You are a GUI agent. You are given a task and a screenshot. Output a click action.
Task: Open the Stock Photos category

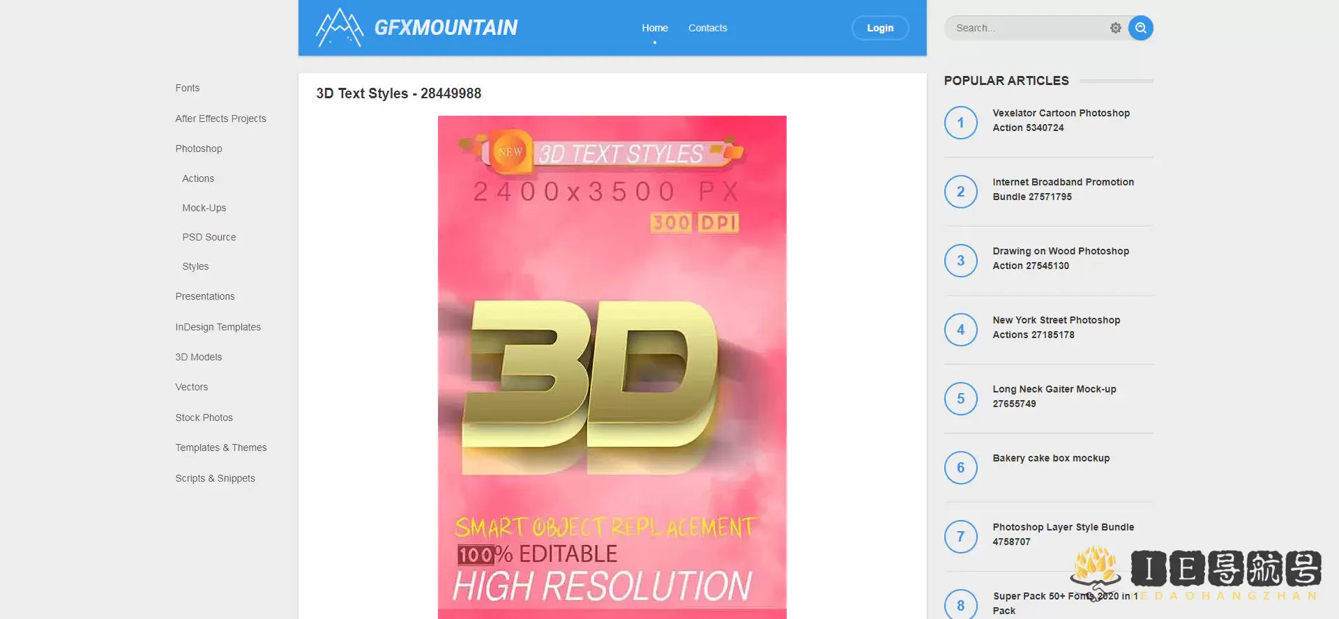[204, 418]
